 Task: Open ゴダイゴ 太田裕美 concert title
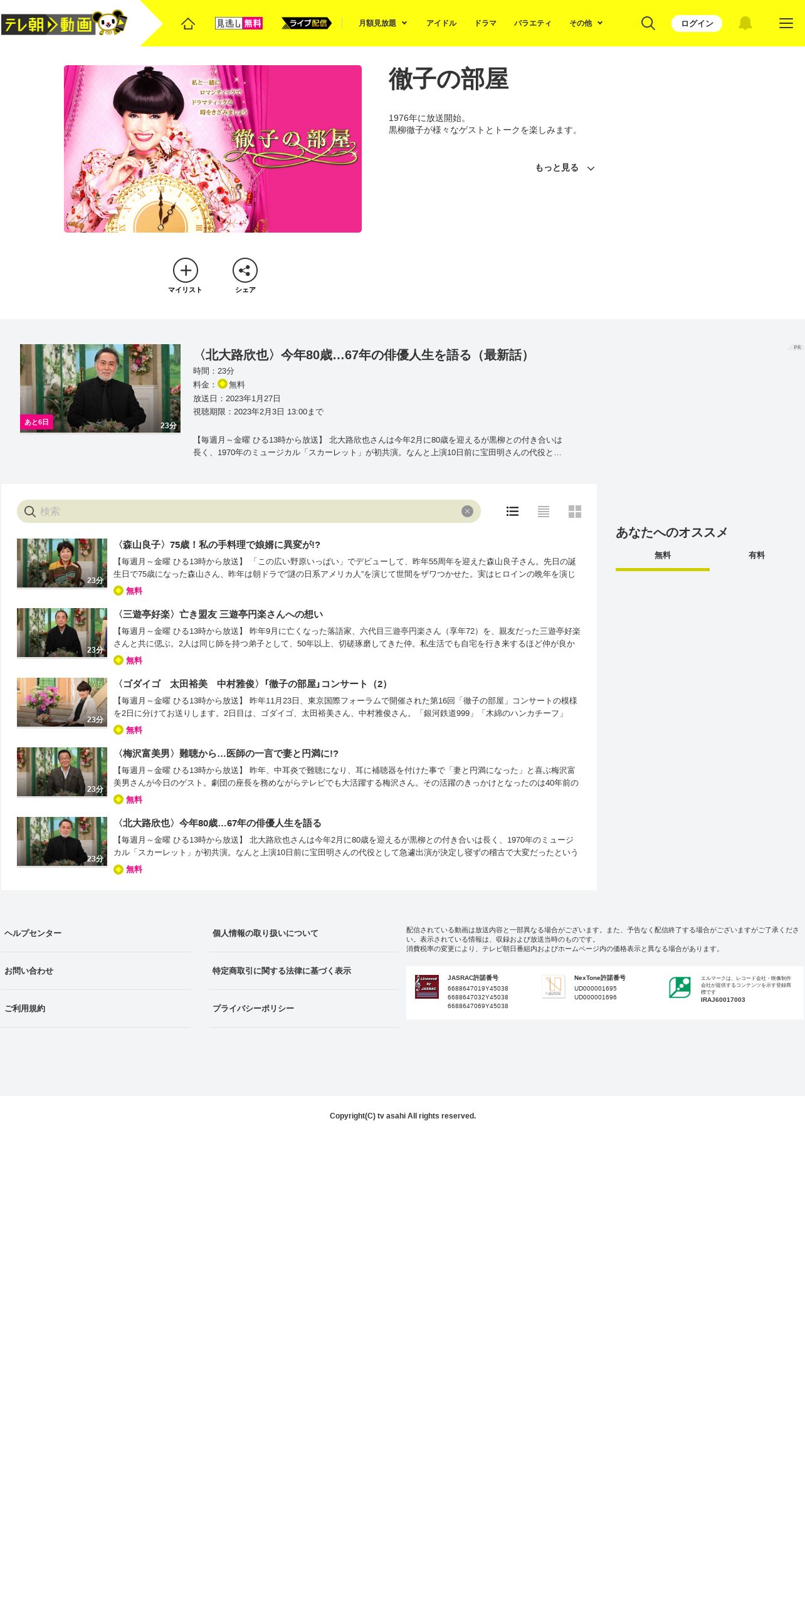point(253,684)
